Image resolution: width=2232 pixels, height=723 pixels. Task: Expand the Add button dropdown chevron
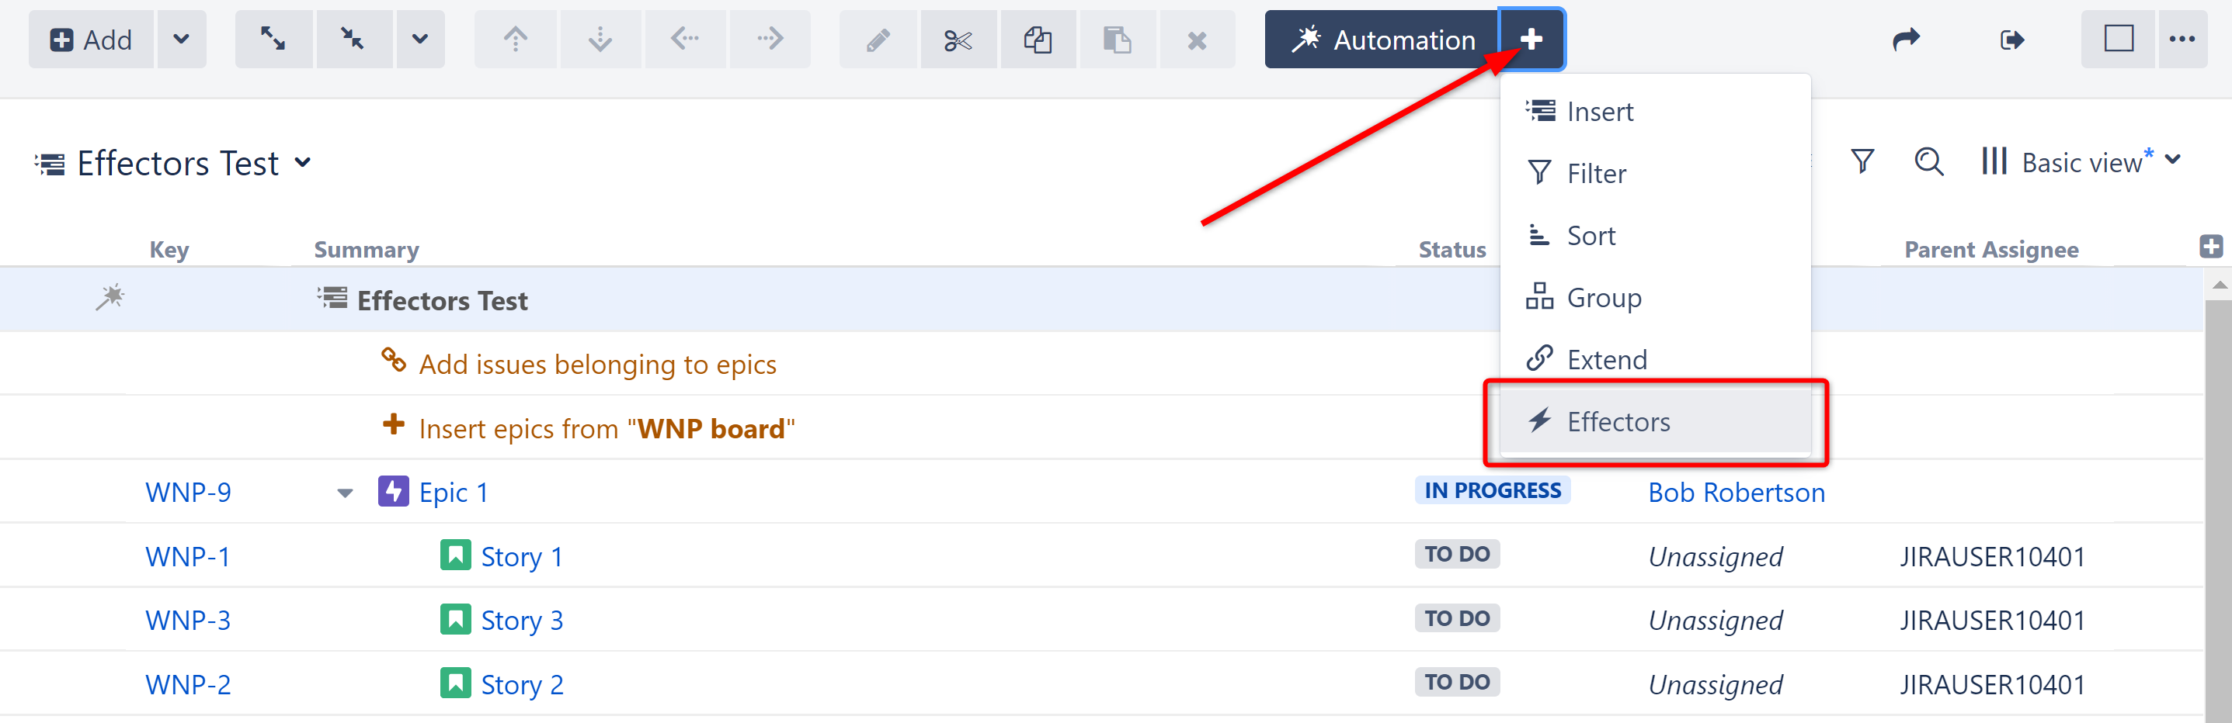181,39
